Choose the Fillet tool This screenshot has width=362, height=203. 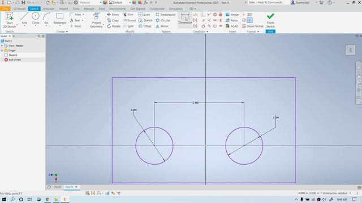pyautogui.click(x=75, y=15)
